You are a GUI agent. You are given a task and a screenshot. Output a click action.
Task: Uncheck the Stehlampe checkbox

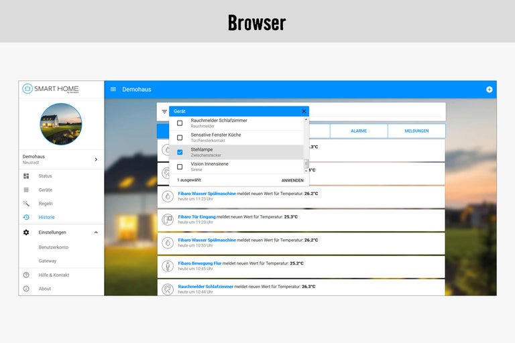tap(180, 152)
